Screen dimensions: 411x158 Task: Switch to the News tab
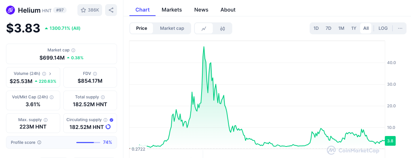201,10
